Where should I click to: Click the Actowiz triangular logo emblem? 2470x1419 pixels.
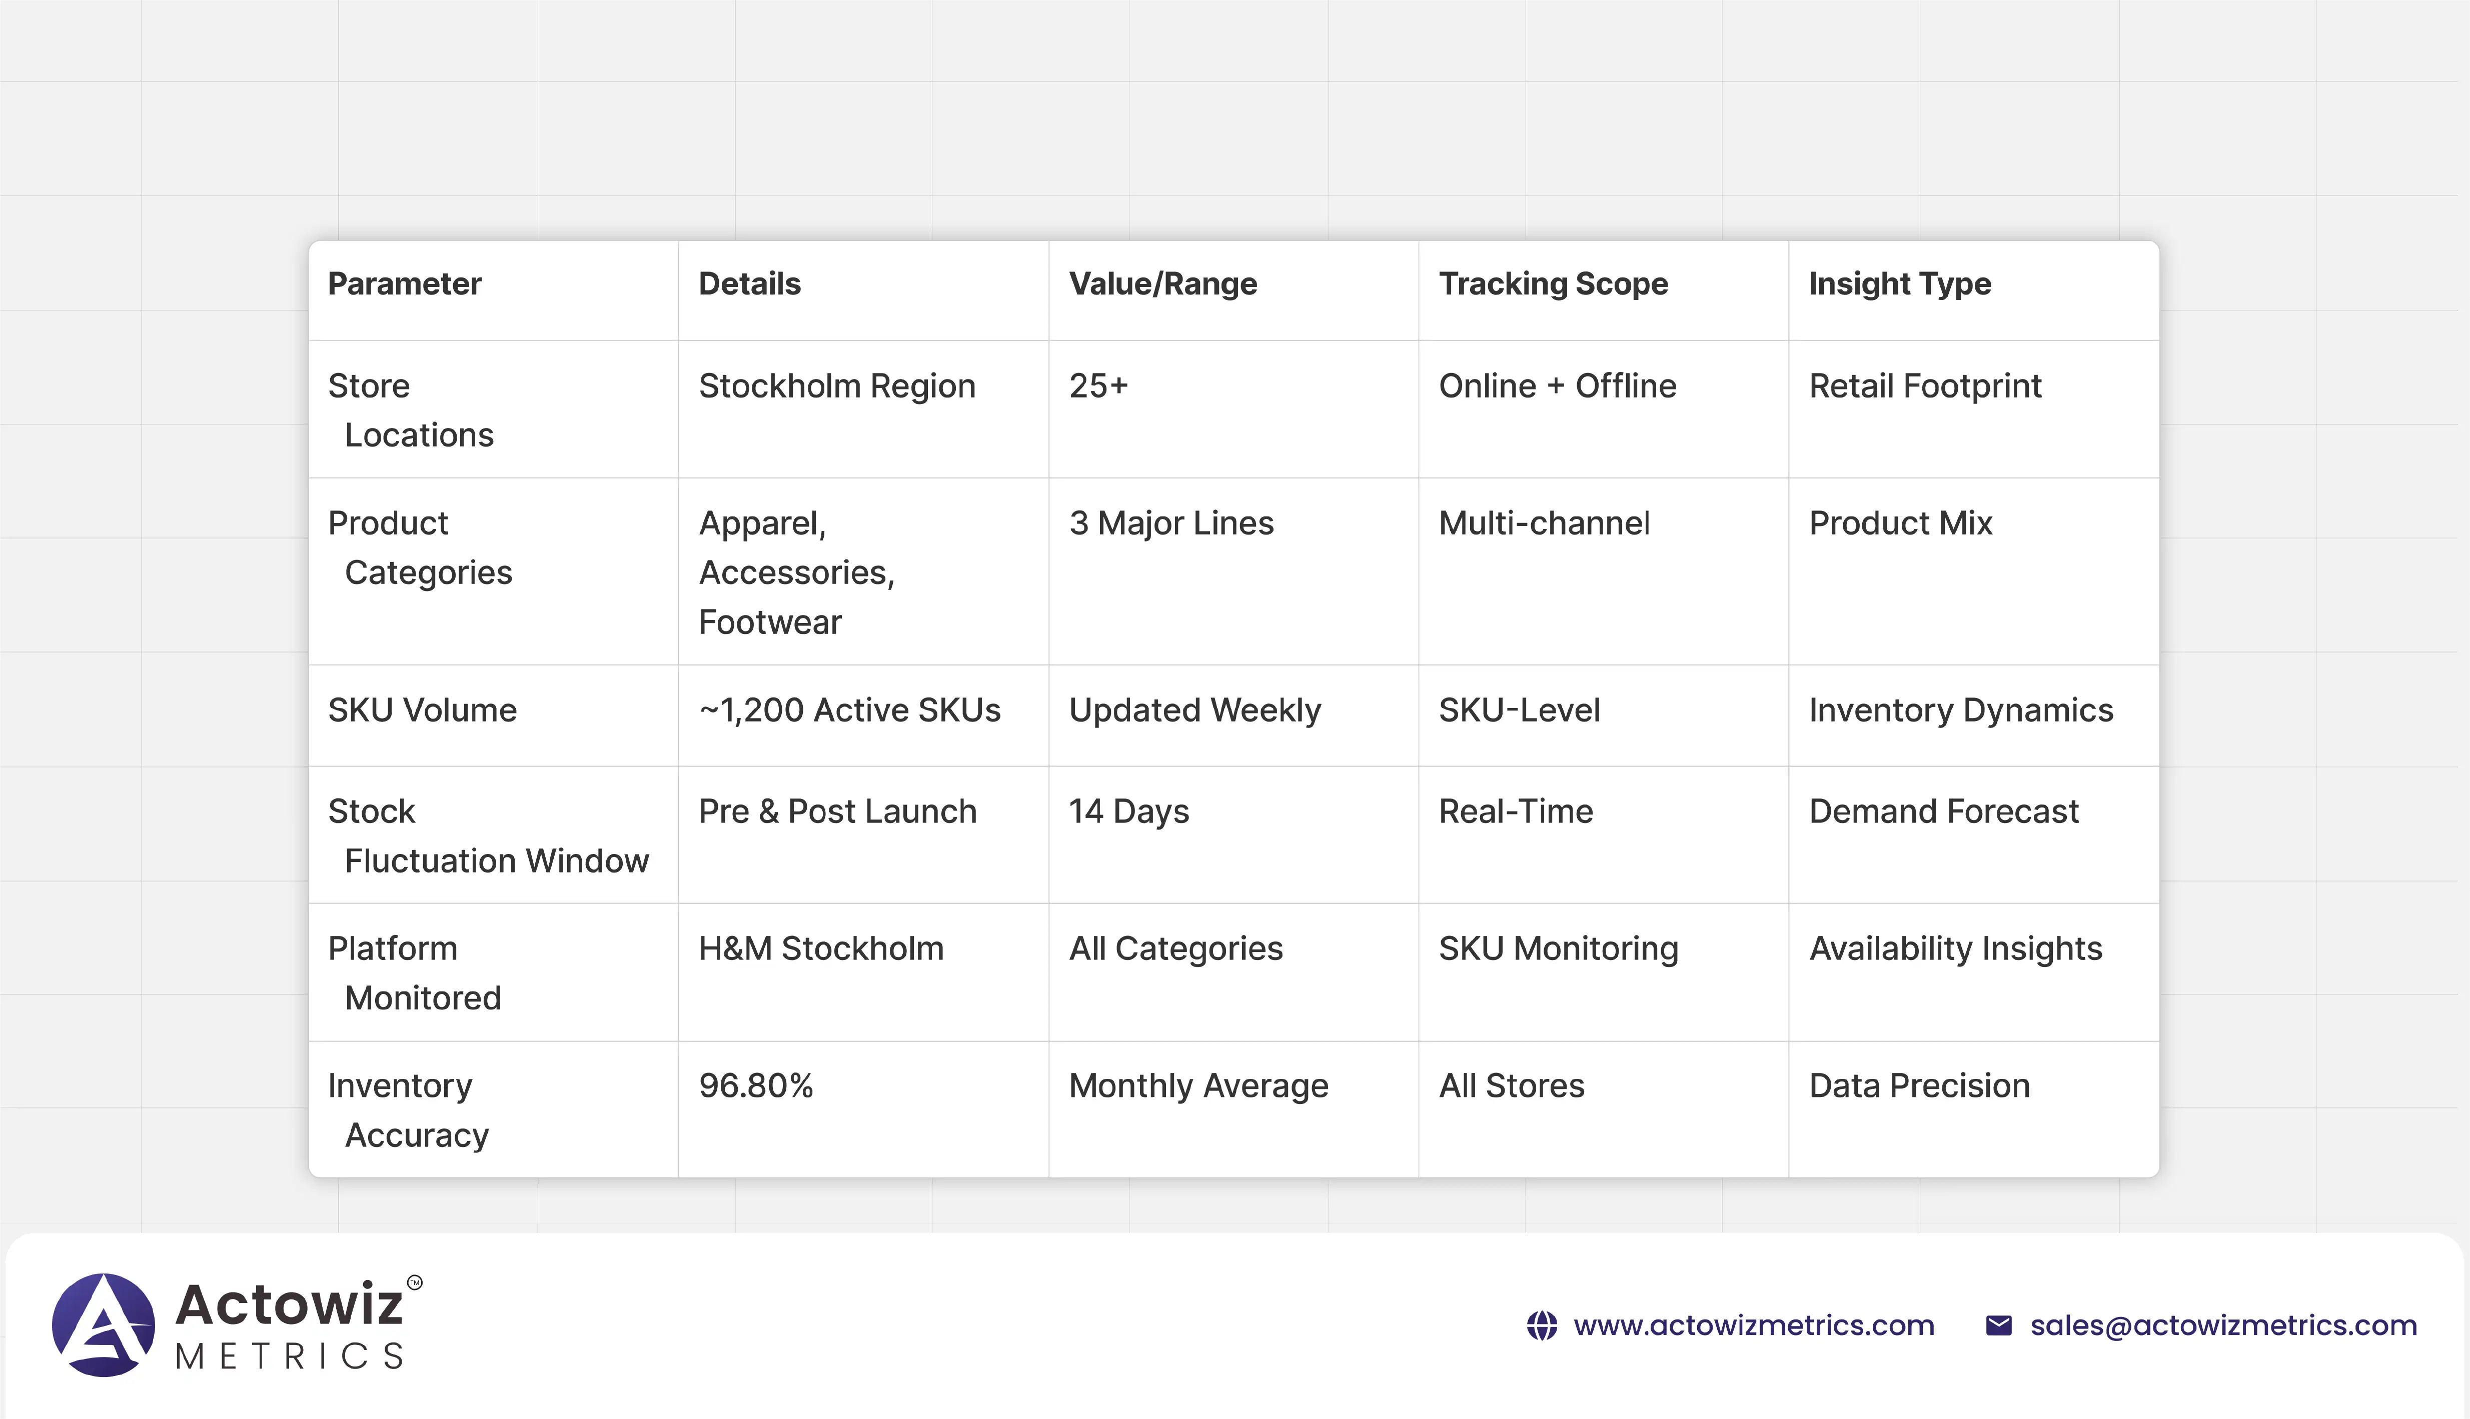[104, 1324]
